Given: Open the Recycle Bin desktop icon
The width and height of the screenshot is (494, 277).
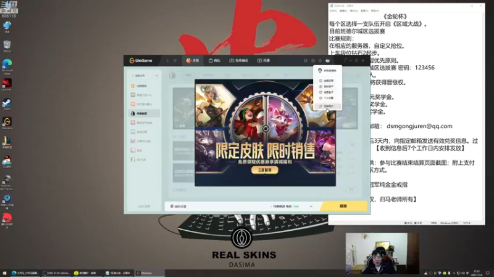Looking at the screenshot, I should (x=7, y=46).
